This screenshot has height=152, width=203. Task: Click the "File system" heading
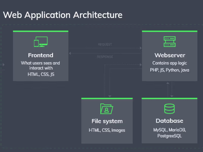[x=107, y=121]
